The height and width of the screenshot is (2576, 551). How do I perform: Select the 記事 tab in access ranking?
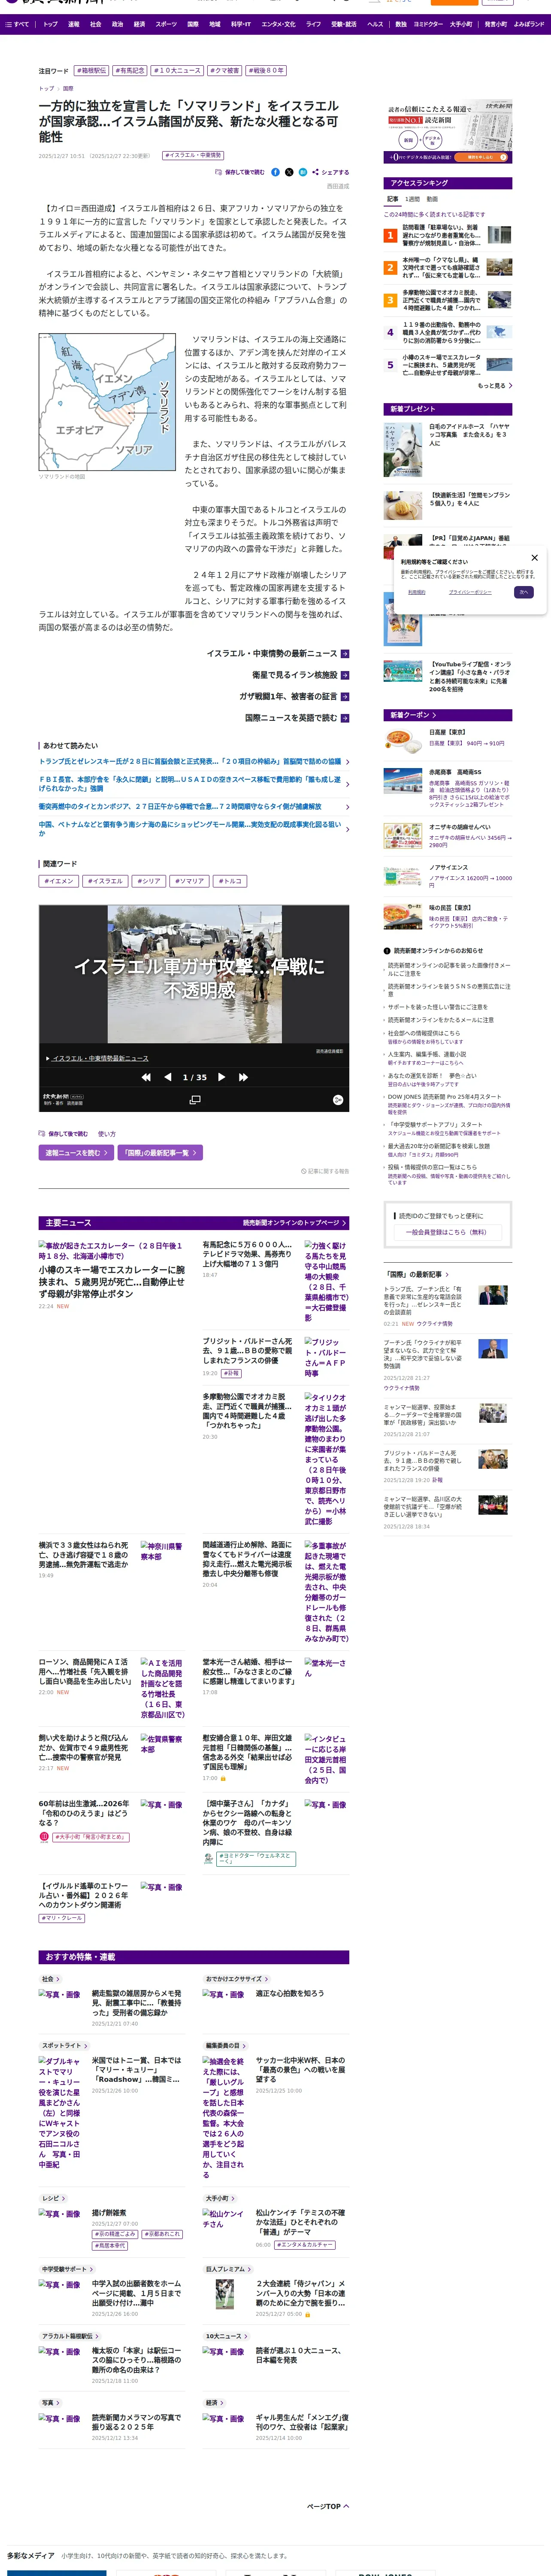[393, 199]
